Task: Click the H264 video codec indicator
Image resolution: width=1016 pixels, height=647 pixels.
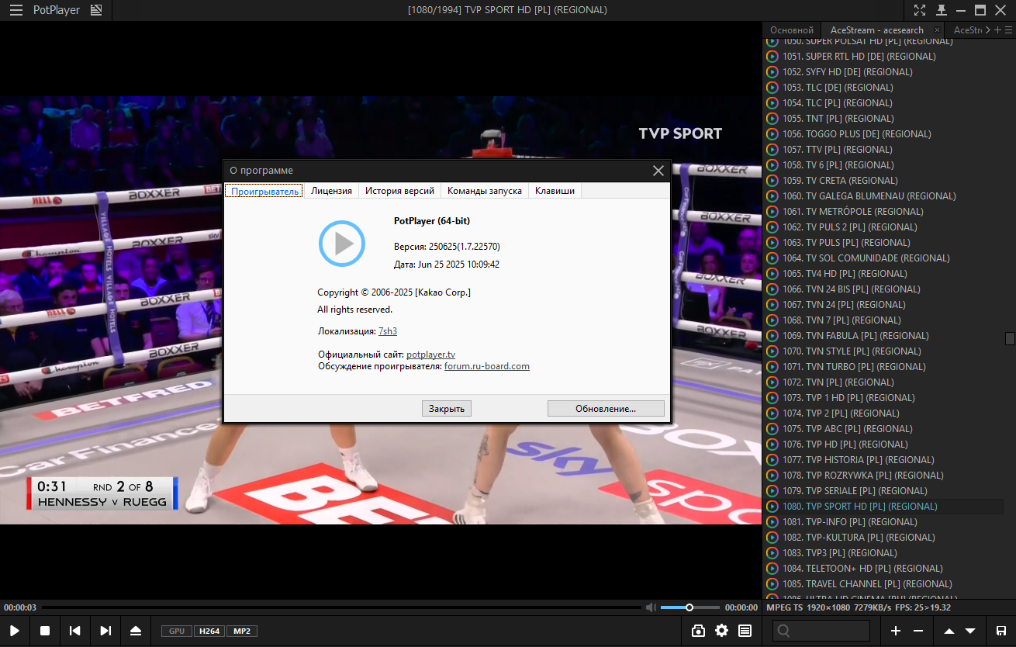Action: tap(209, 631)
